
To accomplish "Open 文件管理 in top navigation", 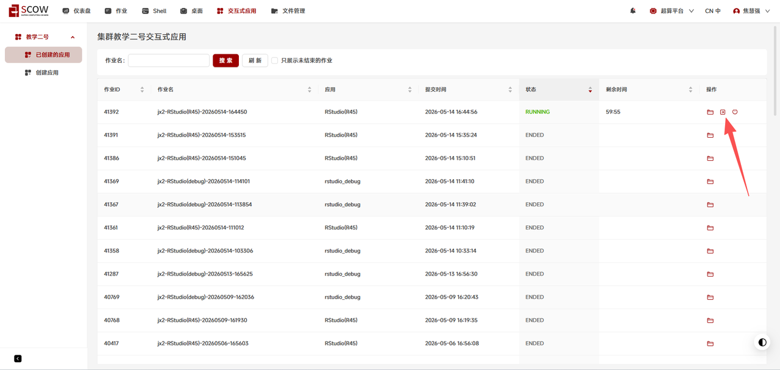I will 288,11.
